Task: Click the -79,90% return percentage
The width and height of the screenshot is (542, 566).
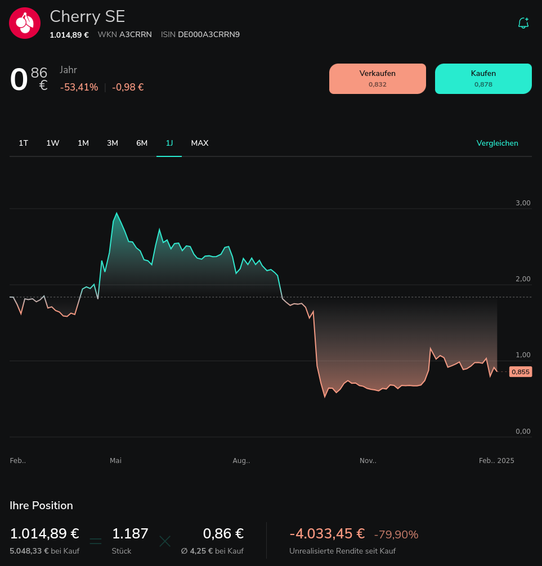Action: pos(396,534)
